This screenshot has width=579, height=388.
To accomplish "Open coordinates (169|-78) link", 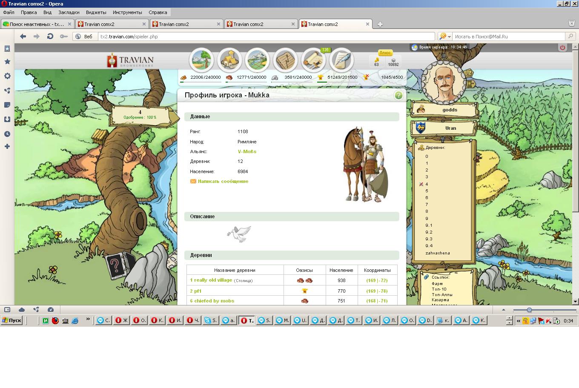I will (x=377, y=291).
